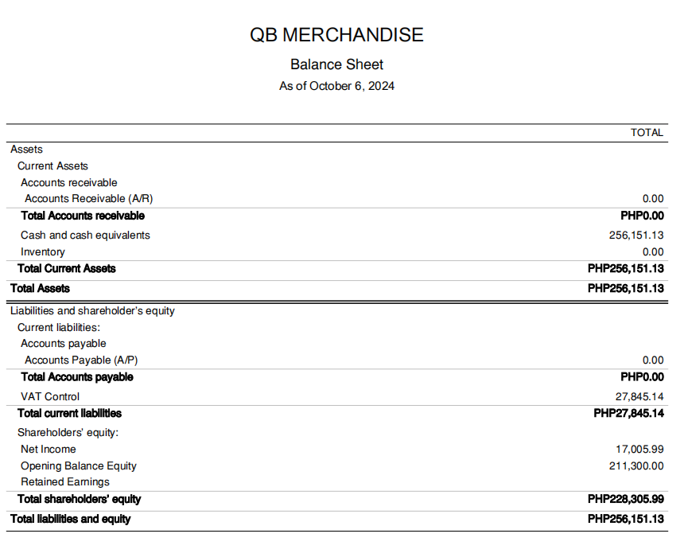Select the Assets section label
688x557 pixels.
click(26, 150)
